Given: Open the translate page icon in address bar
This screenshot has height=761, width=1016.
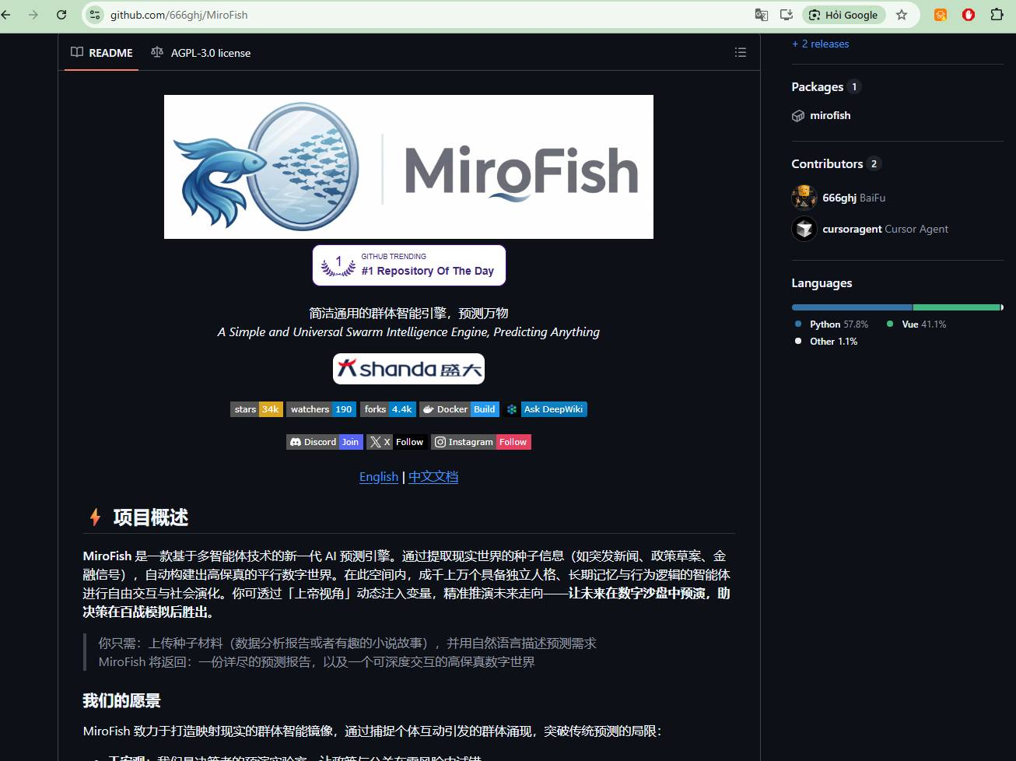Looking at the screenshot, I should pyautogui.click(x=762, y=15).
